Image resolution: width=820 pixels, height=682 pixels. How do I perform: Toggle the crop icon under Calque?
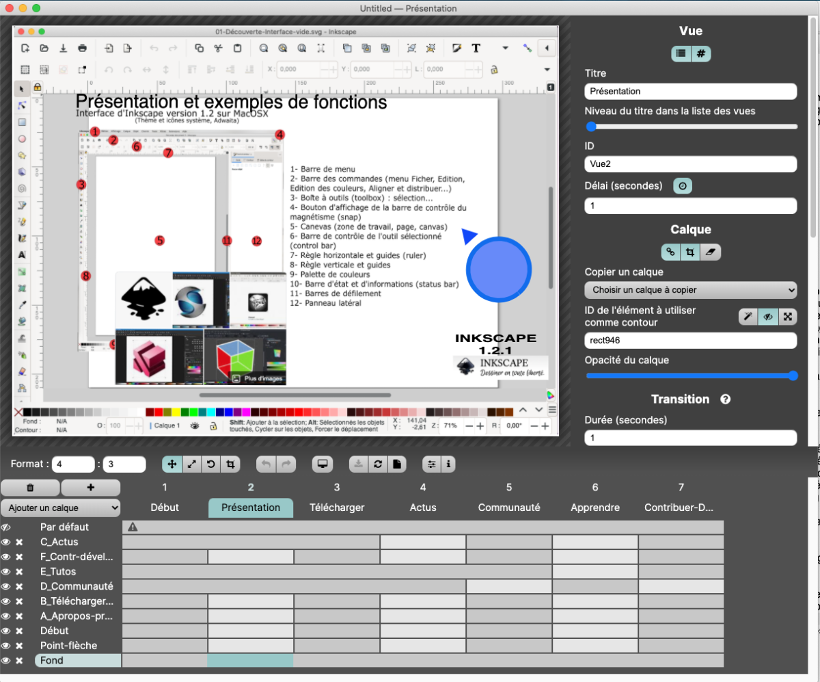690,252
